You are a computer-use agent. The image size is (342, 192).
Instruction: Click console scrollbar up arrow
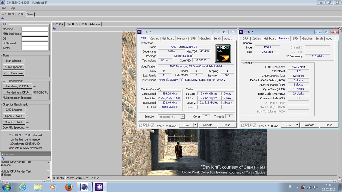click(49, 162)
